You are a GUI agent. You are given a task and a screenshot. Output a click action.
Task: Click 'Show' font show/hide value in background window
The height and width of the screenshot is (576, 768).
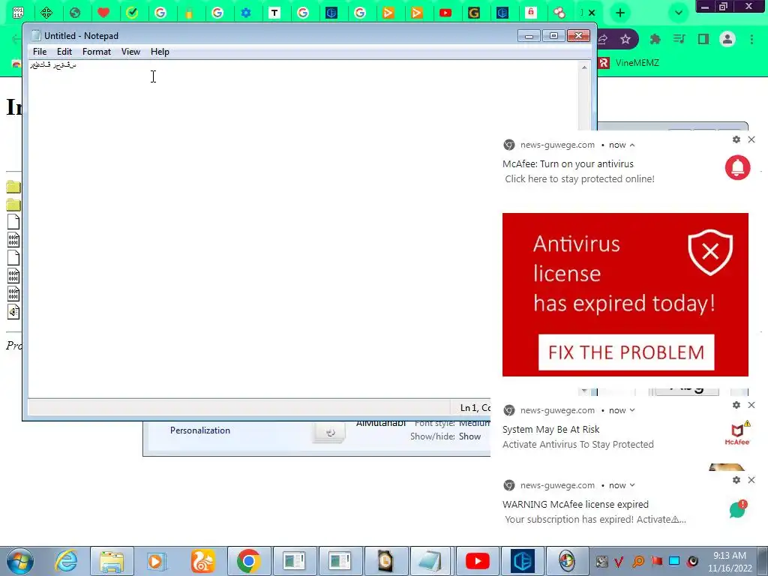click(469, 436)
